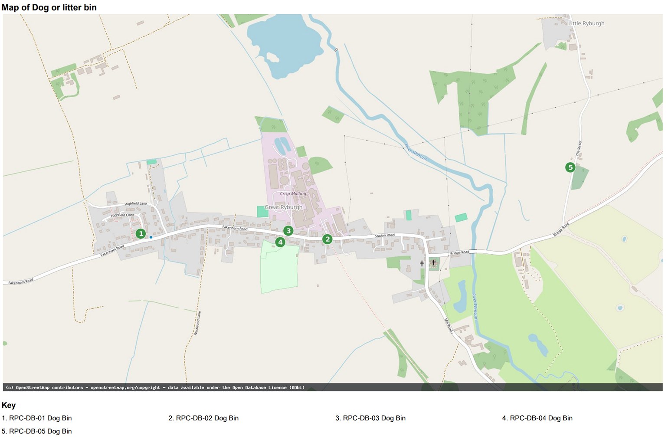This screenshot has height=439, width=668.
Task: Click the 'Map of Dog or litter bin' heading
Action: pyautogui.click(x=49, y=7)
